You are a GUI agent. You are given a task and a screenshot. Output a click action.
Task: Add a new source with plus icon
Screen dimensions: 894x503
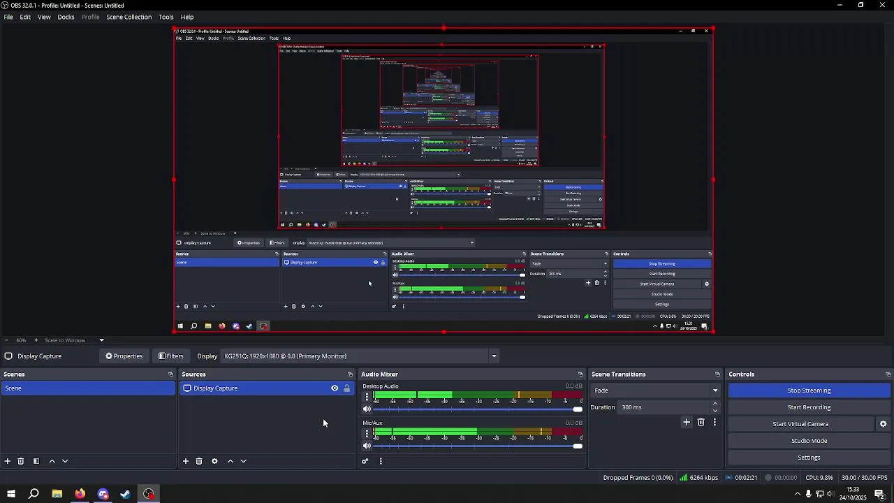[186, 461]
